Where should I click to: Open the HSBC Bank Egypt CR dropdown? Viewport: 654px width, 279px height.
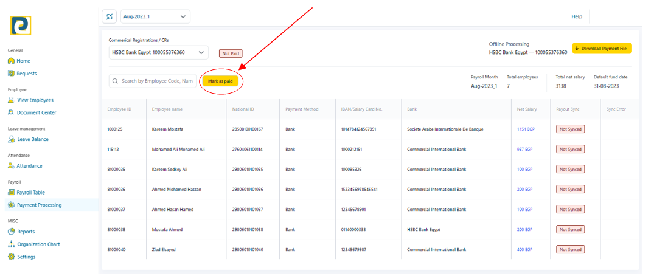point(158,53)
